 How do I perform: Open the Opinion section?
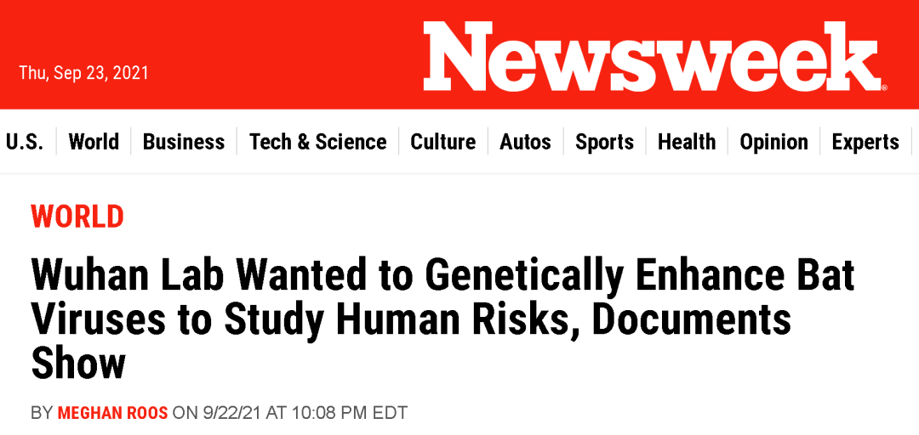click(x=773, y=142)
